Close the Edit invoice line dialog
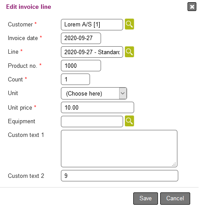This screenshot has width=199, height=210. 192,7
